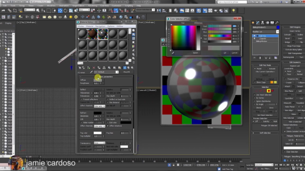Click Reset in Color Selector
Screen dimensions: 305x171
tap(195, 53)
